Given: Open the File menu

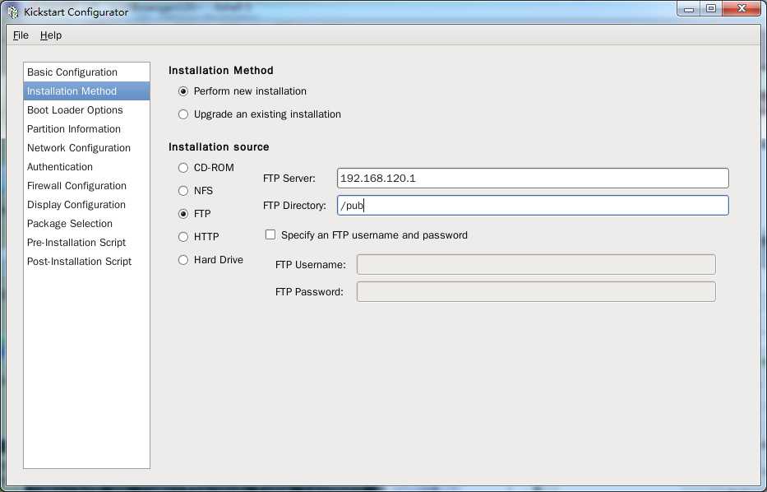Looking at the screenshot, I should point(21,35).
